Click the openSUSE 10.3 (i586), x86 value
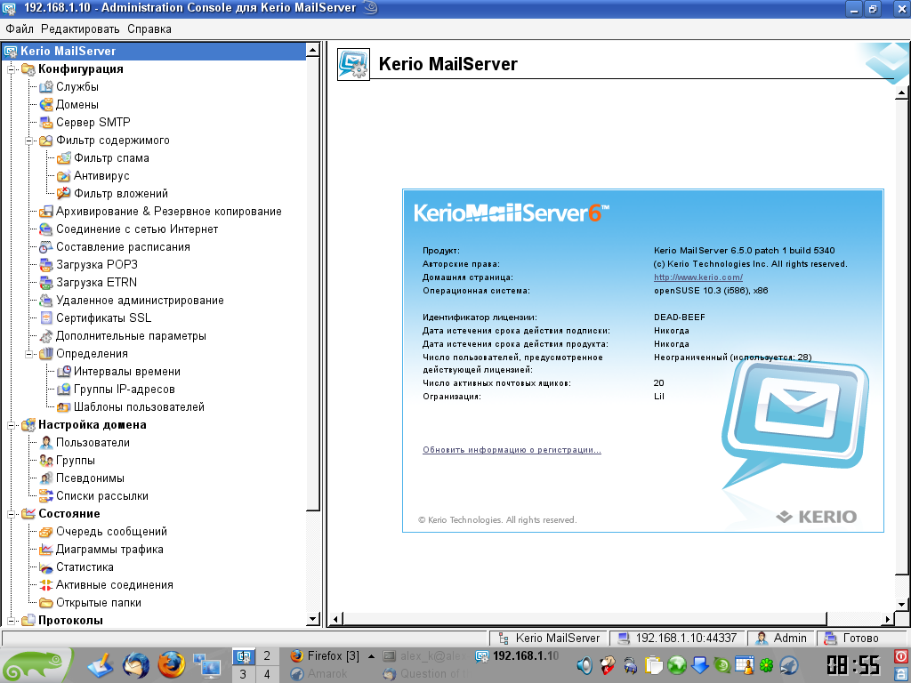Image resolution: width=911 pixels, height=683 pixels. point(711,291)
